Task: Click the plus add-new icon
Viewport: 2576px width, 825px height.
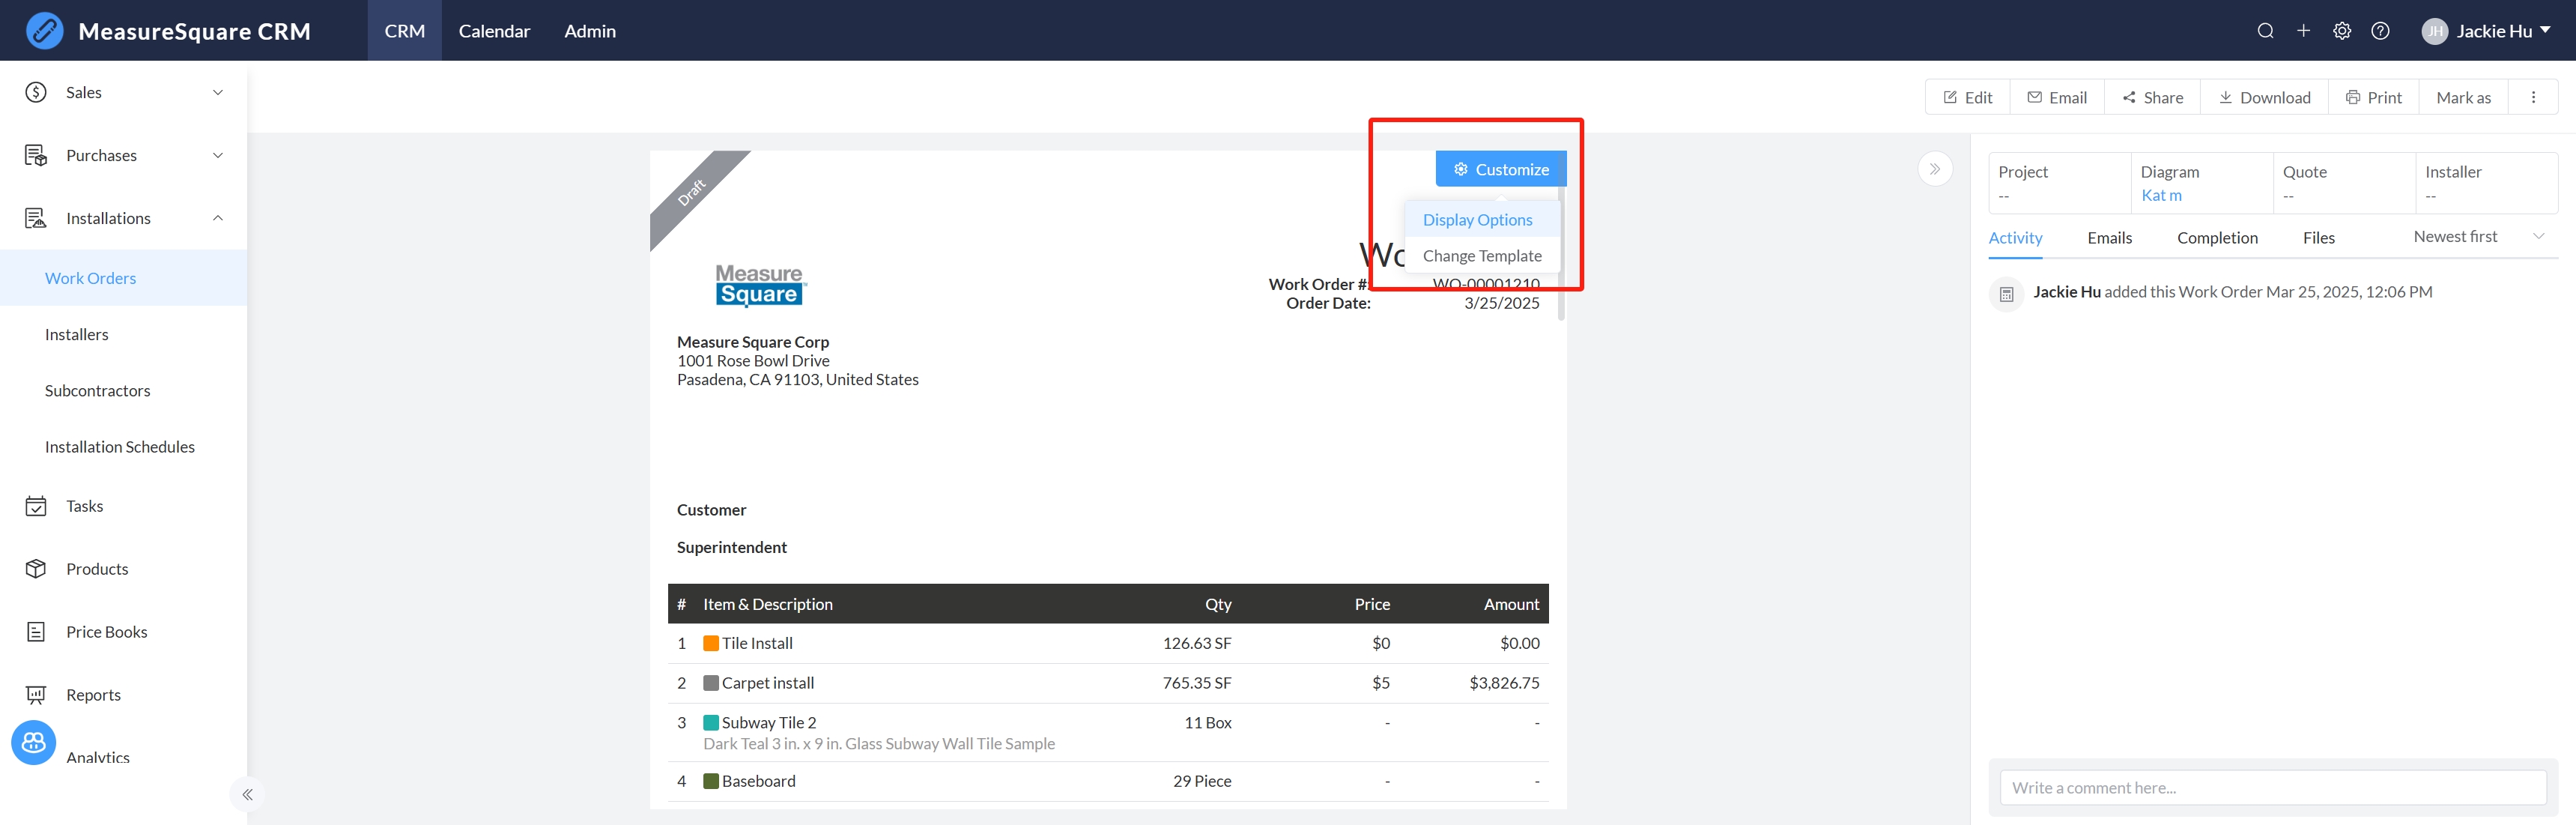Action: [x=2303, y=31]
